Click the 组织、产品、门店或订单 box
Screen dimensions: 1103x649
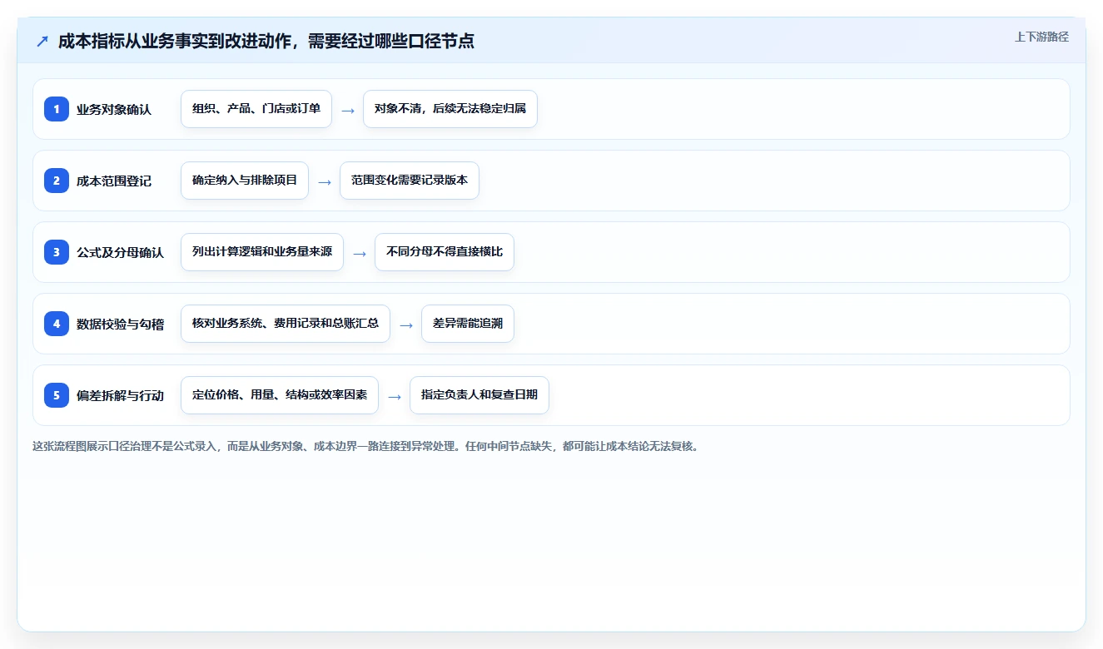[x=256, y=109]
